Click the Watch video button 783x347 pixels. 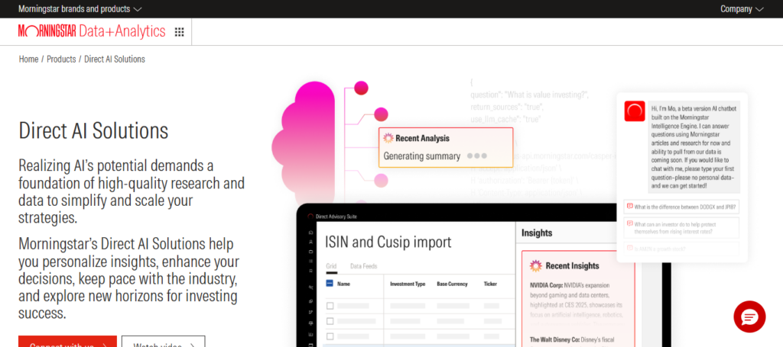(x=164, y=341)
